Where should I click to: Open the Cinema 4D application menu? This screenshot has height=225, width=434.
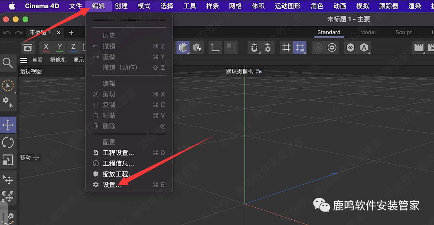point(42,6)
